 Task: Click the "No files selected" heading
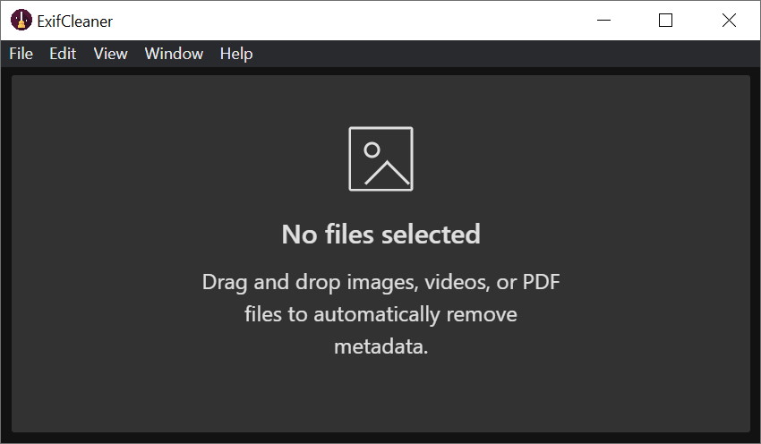380,235
